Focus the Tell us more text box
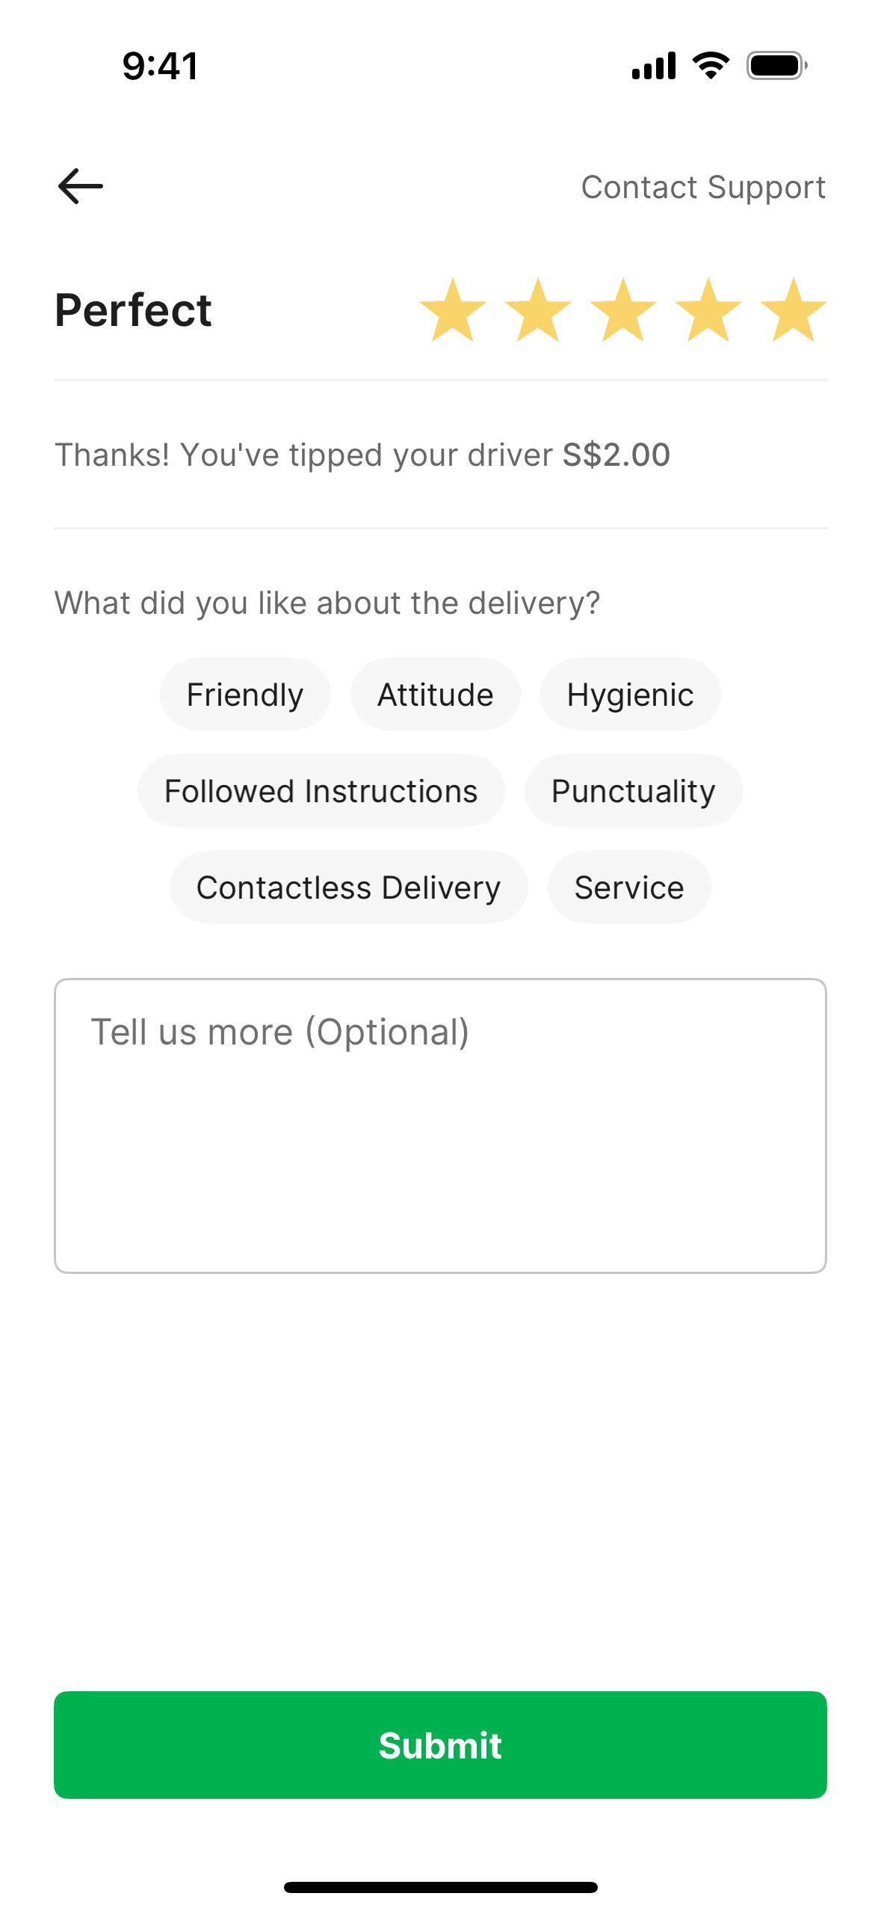The width and height of the screenshot is (881, 1911). (440, 1126)
